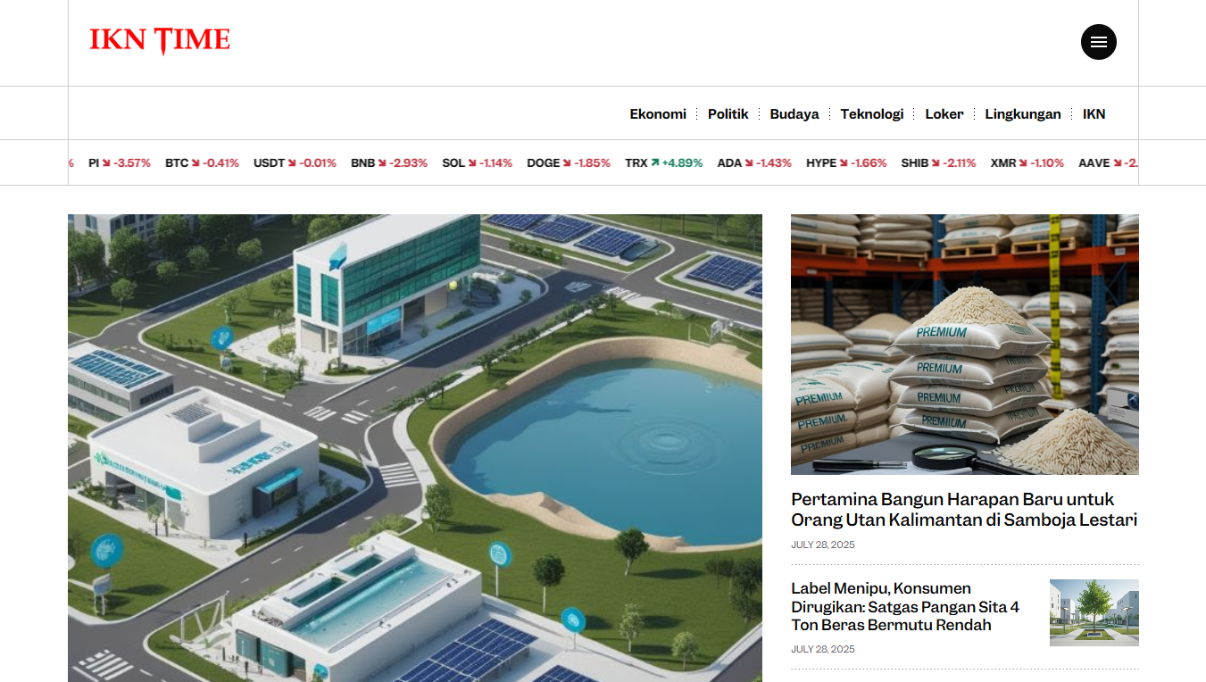The image size is (1206, 682).
Task: Go to the Politik section
Action: [x=728, y=113]
